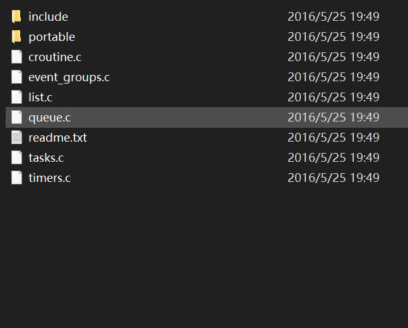Select croutine.c file name
The height and width of the screenshot is (328, 408).
[x=55, y=57]
